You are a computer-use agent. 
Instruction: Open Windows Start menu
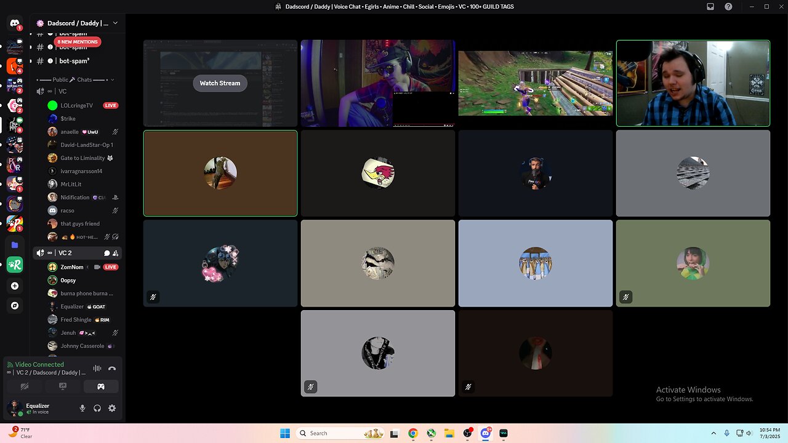[285, 433]
